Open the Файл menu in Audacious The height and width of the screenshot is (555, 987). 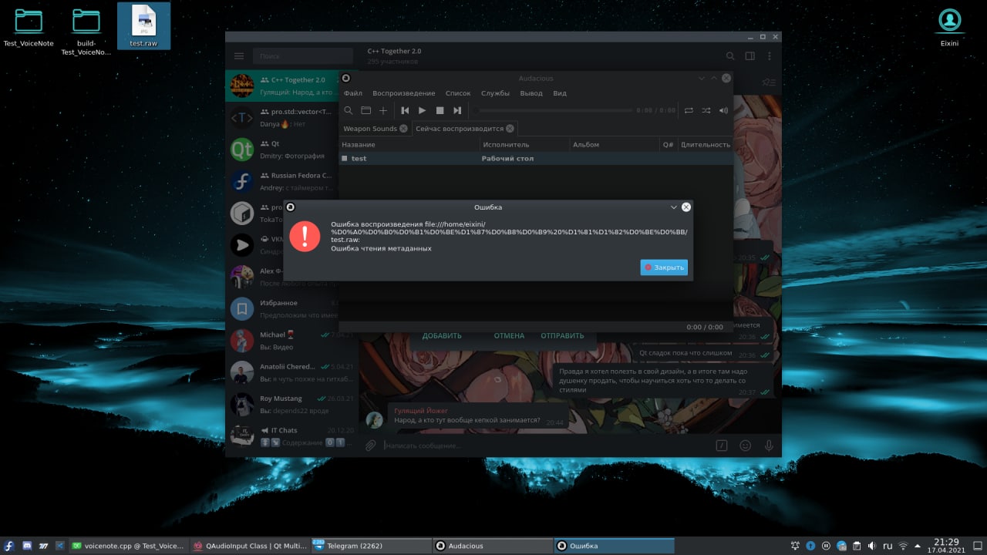pos(353,93)
